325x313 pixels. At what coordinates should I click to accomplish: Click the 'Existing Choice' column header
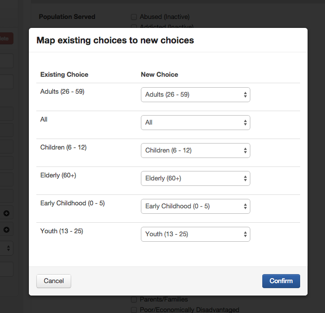pos(64,75)
